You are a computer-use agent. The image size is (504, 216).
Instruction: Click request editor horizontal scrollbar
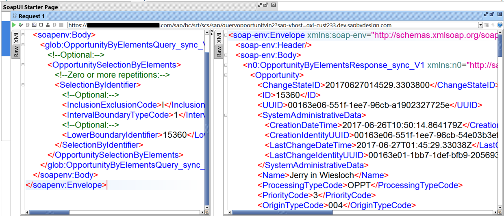pos(115,212)
